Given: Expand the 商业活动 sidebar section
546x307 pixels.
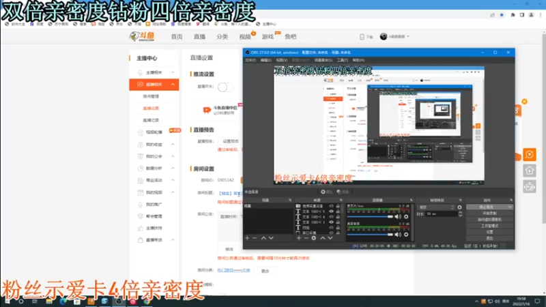Looking at the screenshot, I should point(173,180).
